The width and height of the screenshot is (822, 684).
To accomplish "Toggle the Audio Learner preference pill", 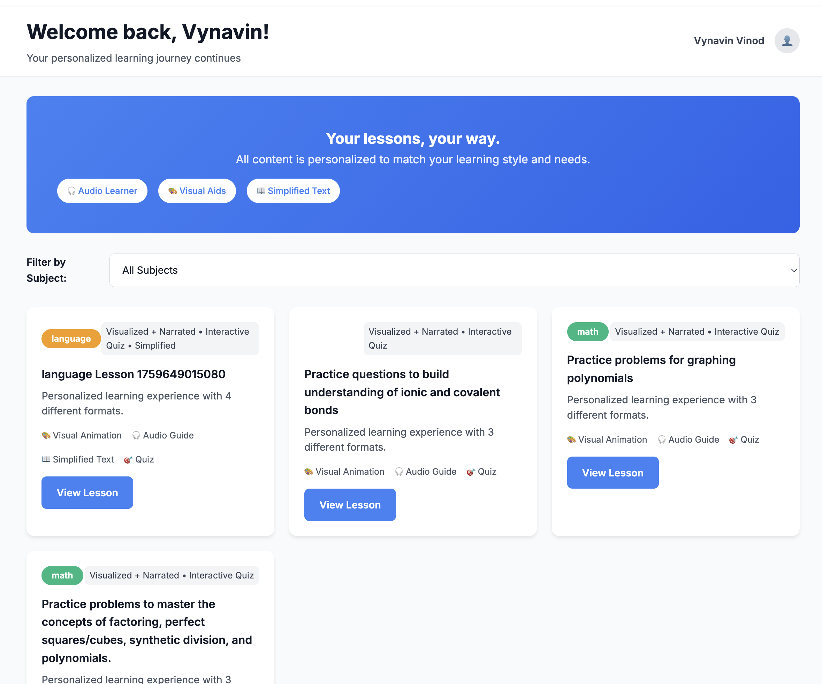I will click(x=102, y=191).
